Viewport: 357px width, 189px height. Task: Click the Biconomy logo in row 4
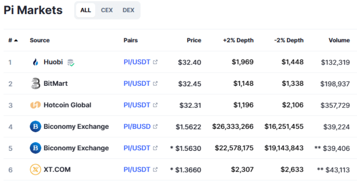pos(35,127)
